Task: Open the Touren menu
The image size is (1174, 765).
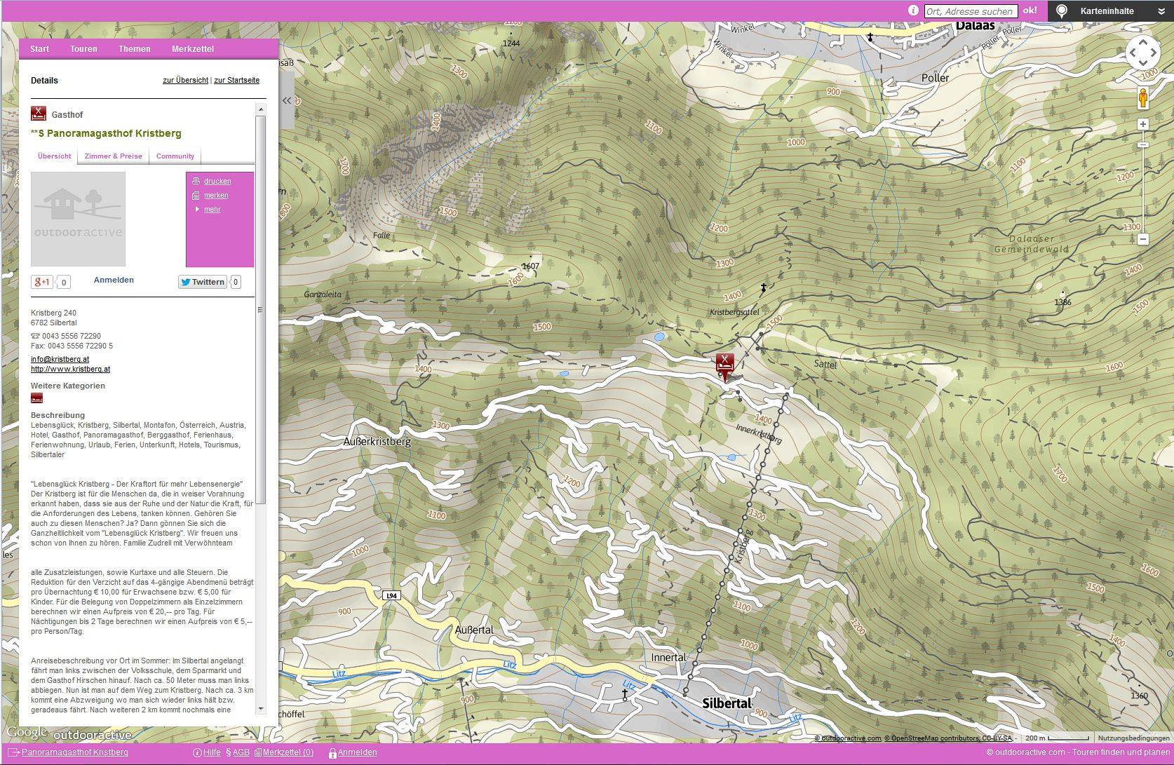Action: click(x=83, y=49)
